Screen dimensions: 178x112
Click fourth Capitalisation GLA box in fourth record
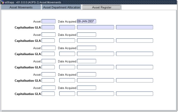click(x=134, y=67)
